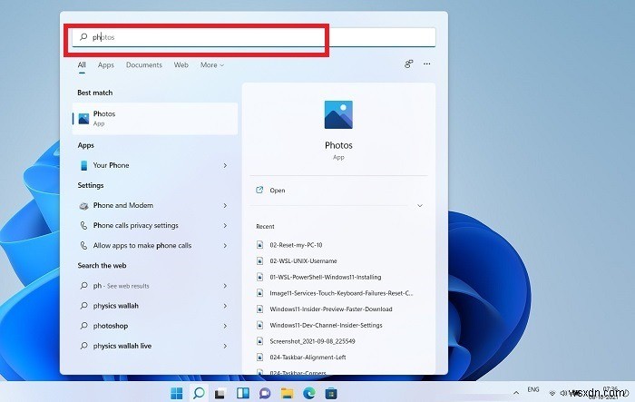Open Widgets from the taskbar
635x402 pixels.
pos(243,393)
